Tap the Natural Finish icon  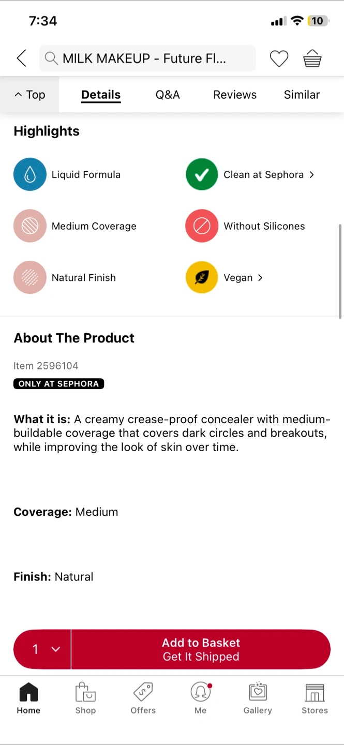(x=30, y=278)
